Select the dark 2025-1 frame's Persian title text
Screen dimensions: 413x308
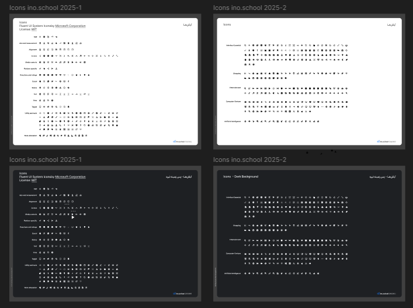183,177
